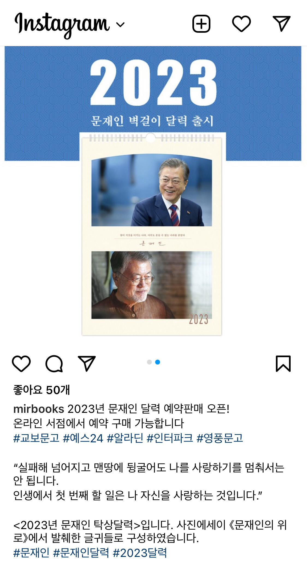The height and width of the screenshot is (564, 307).
Task: Select the second blue carousel dot
Action: point(157,362)
